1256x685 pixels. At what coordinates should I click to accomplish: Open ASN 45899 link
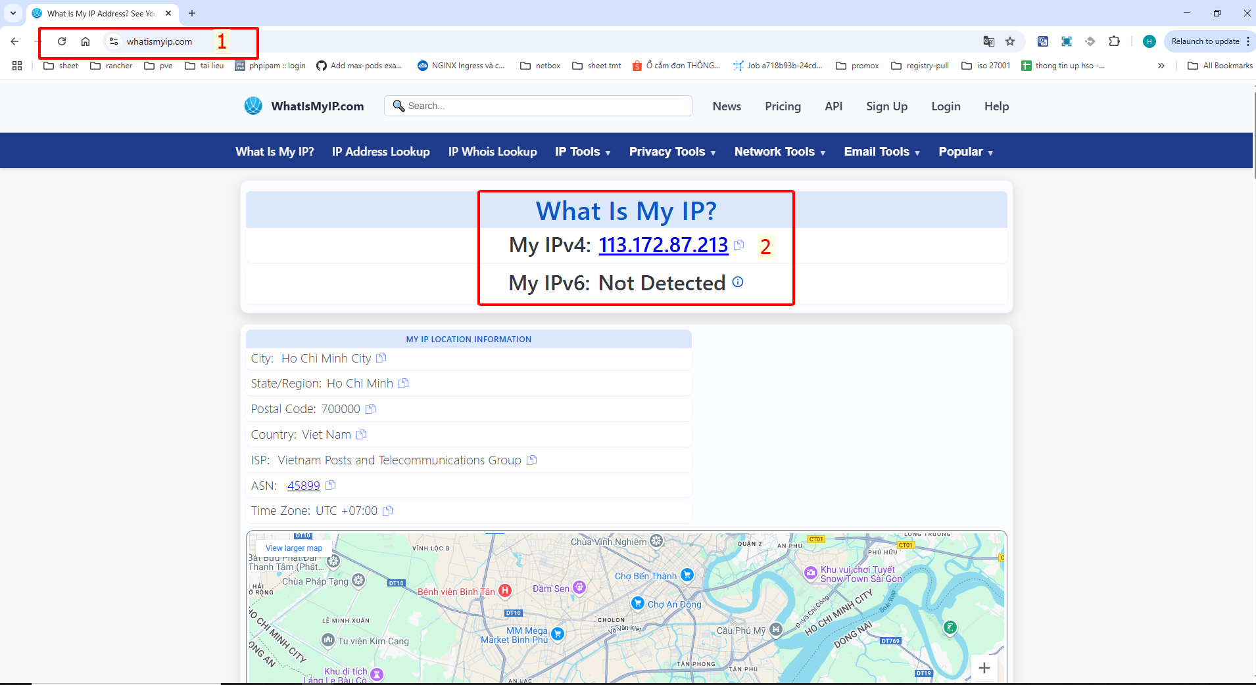[303, 485]
